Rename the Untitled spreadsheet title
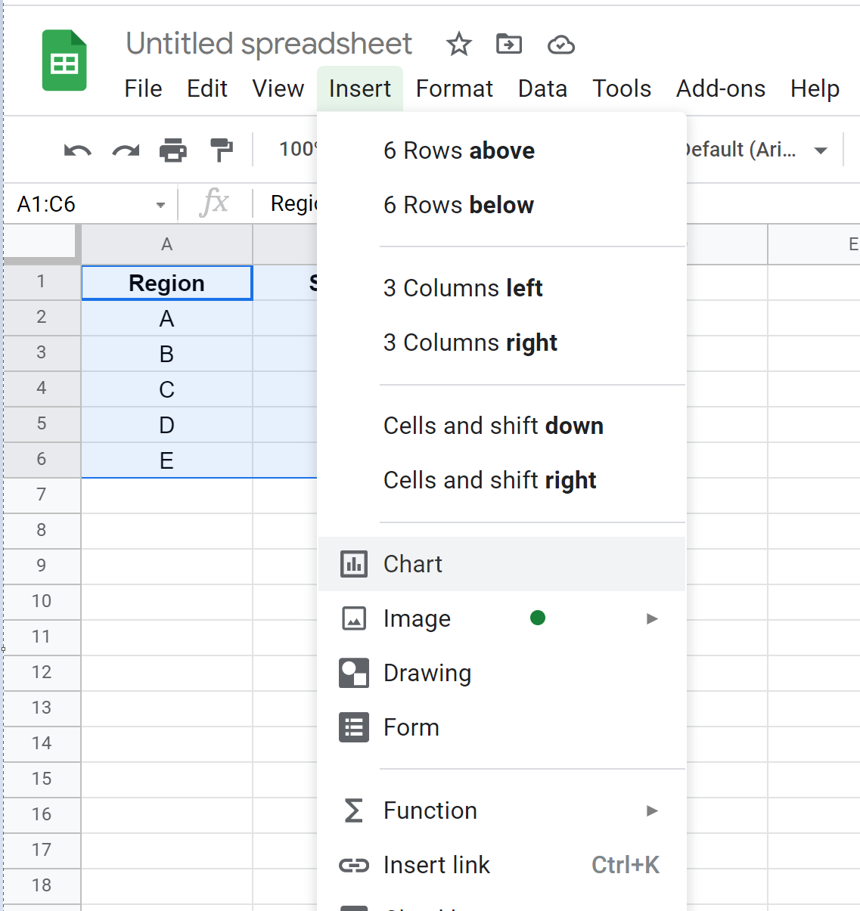The image size is (860, 911). pyautogui.click(x=269, y=44)
